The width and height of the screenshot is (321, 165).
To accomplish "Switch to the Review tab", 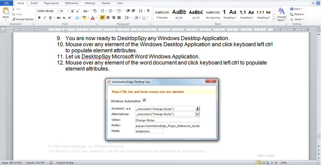I will click(x=106, y=3).
